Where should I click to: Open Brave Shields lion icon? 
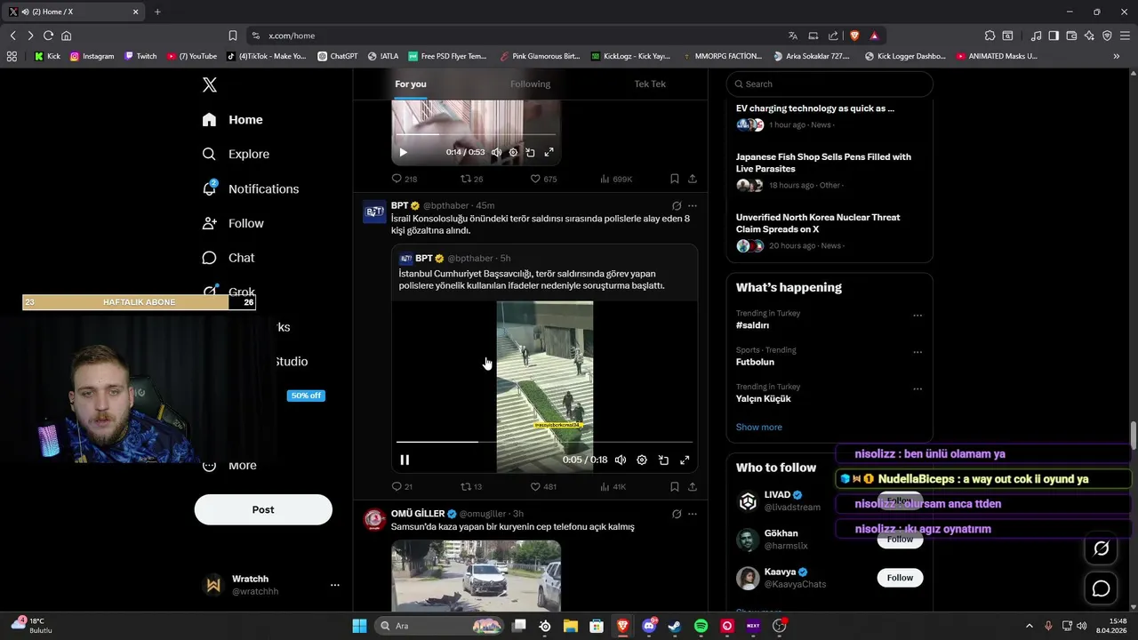(854, 36)
